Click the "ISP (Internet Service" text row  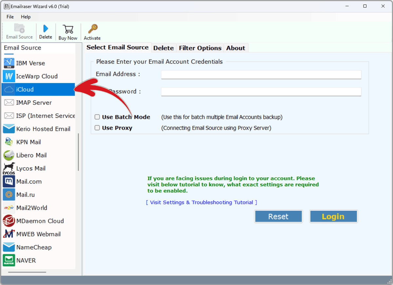[46, 116]
